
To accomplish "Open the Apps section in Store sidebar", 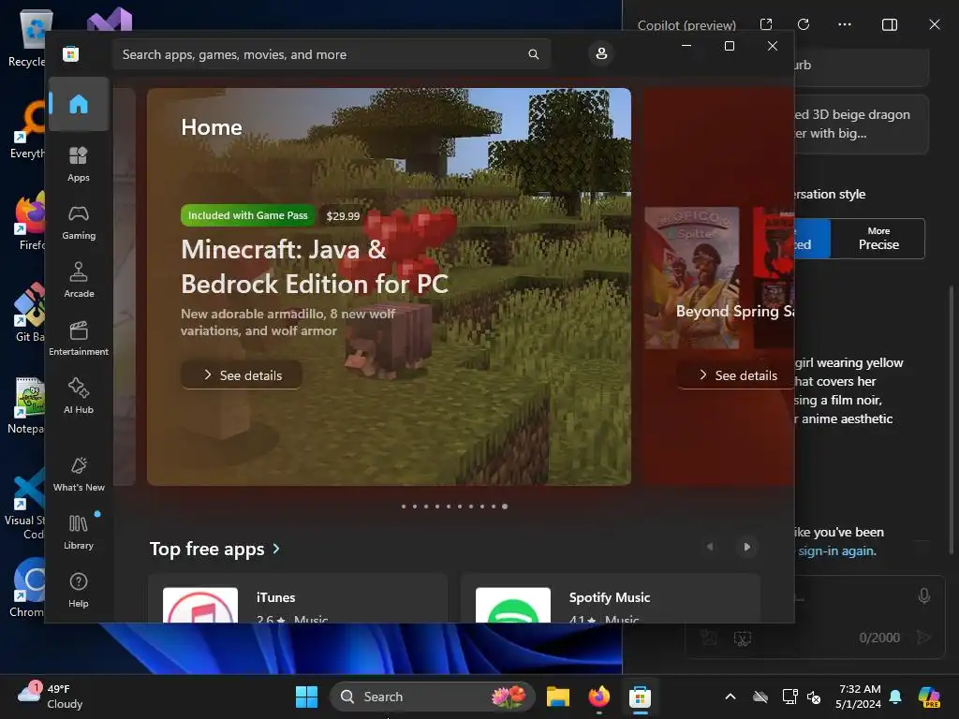I will 79,164.
